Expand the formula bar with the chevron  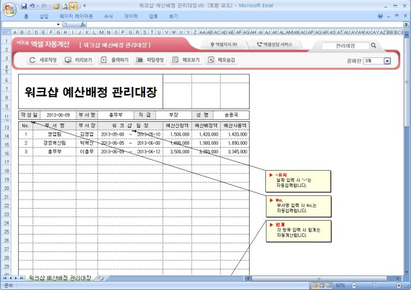[x=406, y=24]
